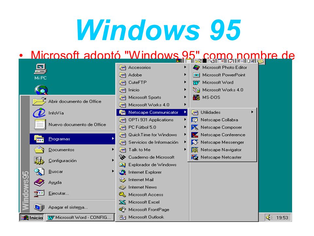Click the Netscape Collabra icon
The width and height of the screenshot is (314, 236).
click(194, 120)
